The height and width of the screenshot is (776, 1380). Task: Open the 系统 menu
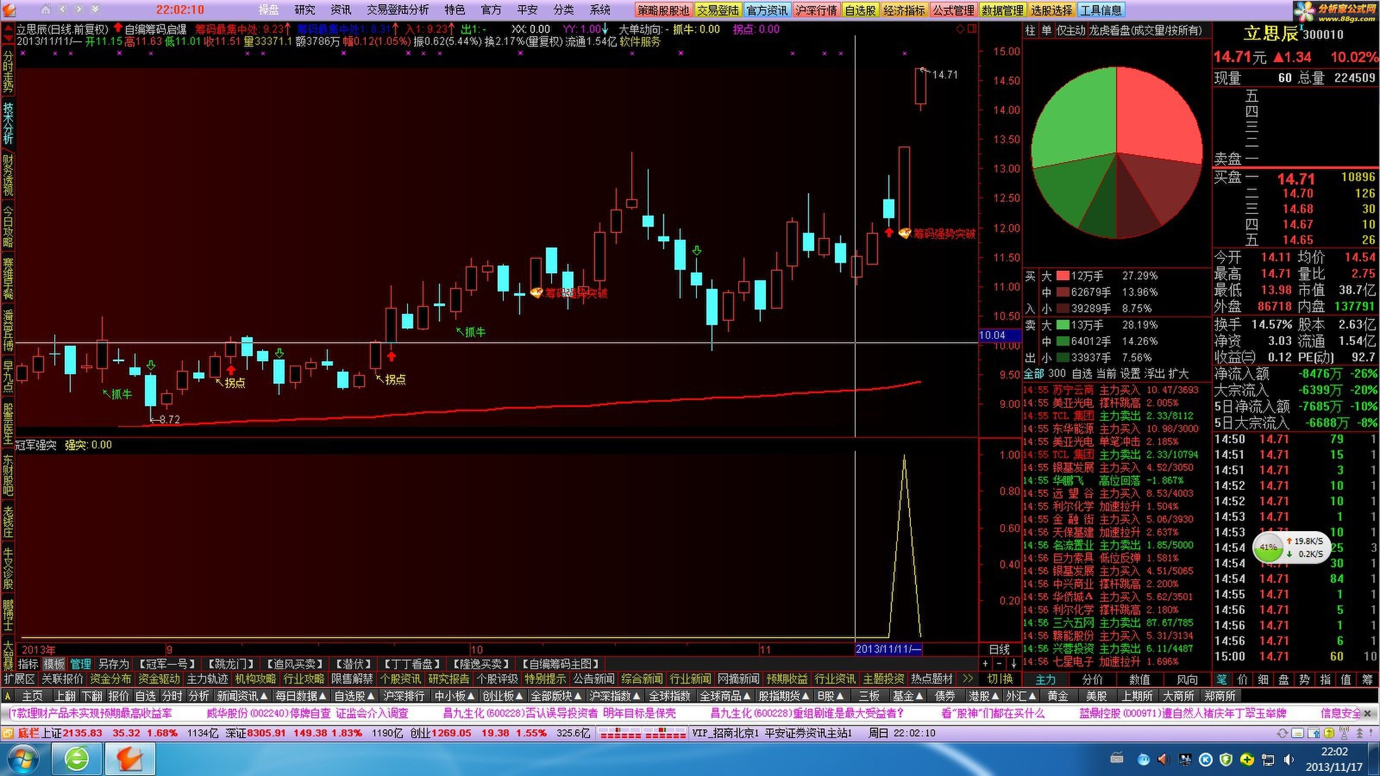click(600, 9)
